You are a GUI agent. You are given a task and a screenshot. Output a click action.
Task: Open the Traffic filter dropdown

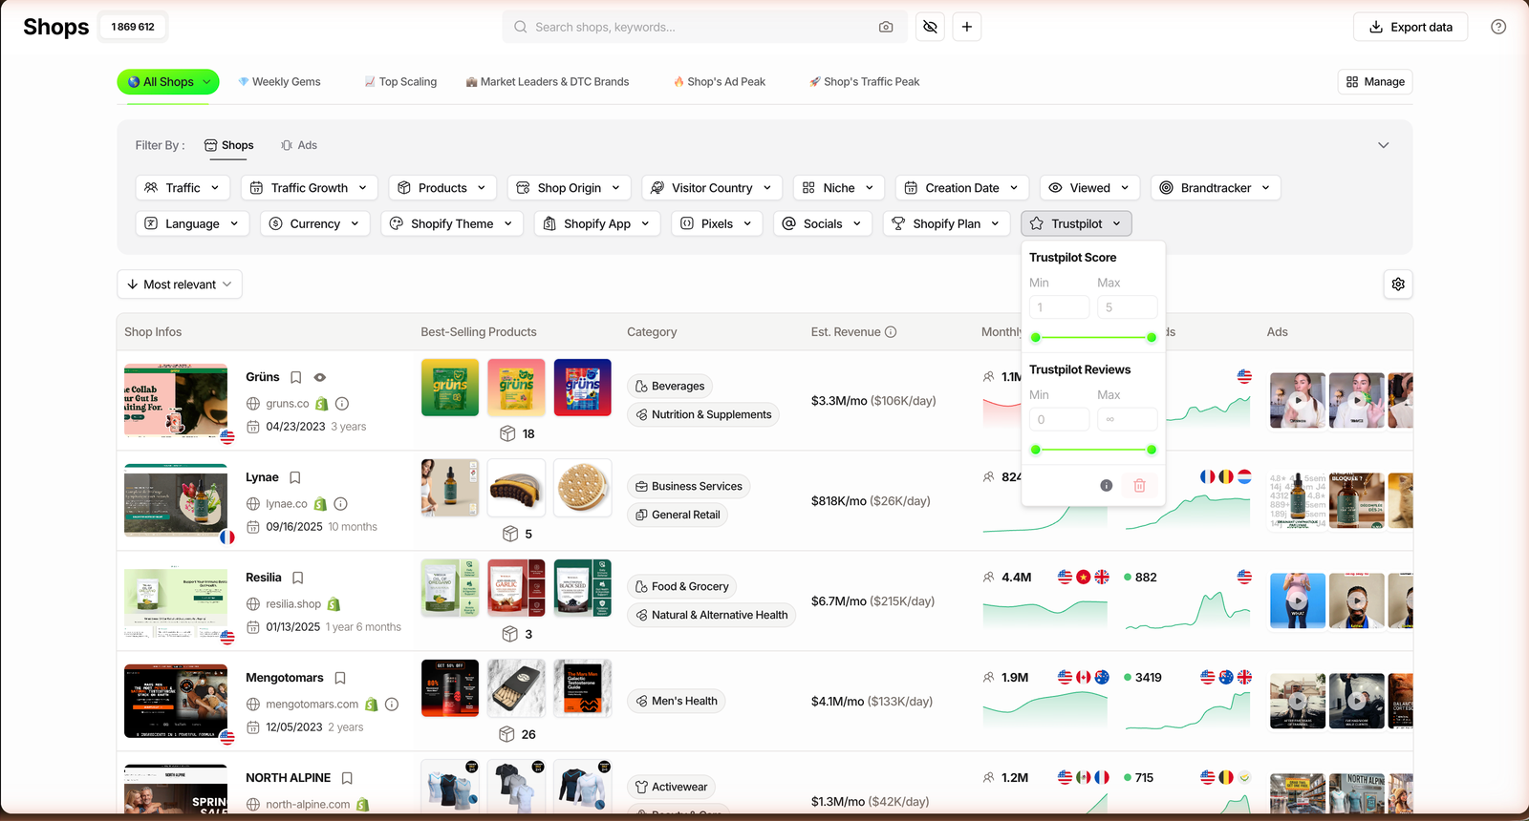pos(183,188)
